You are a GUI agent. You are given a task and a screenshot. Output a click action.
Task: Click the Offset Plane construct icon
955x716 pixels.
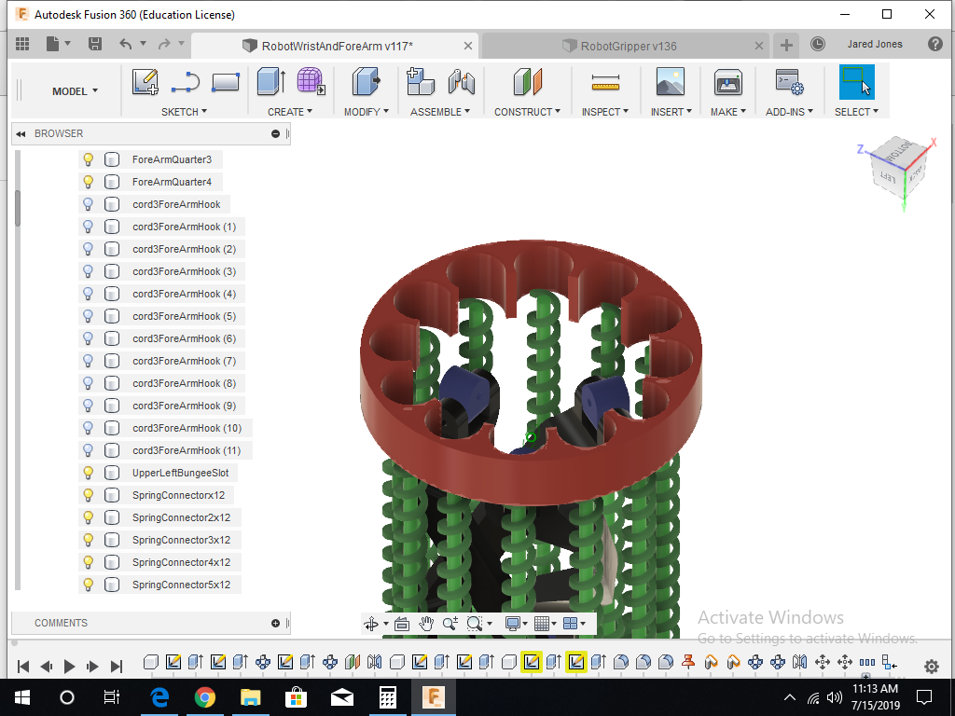click(x=528, y=82)
